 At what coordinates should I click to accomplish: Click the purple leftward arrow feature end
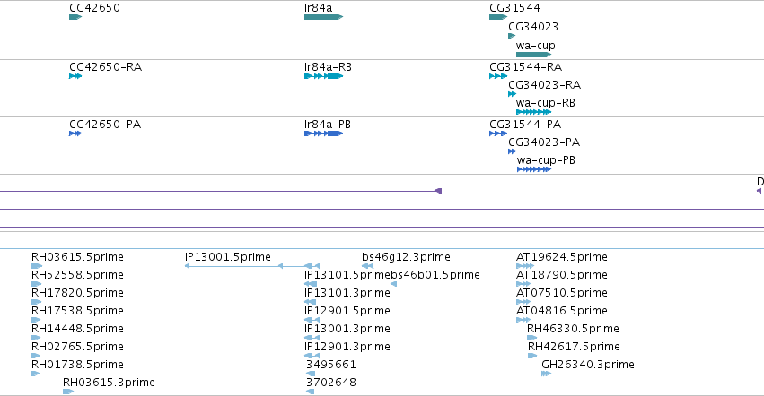click(x=438, y=191)
